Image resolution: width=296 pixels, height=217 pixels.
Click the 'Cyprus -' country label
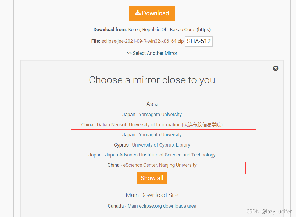coord(123,145)
